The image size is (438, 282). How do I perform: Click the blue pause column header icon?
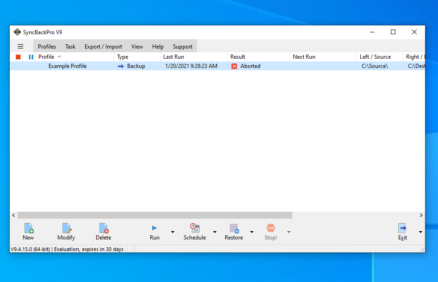click(x=31, y=57)
